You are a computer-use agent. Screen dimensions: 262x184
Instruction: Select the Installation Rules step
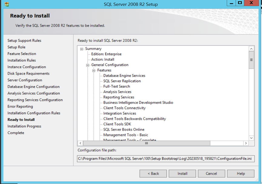pos(22,60)
